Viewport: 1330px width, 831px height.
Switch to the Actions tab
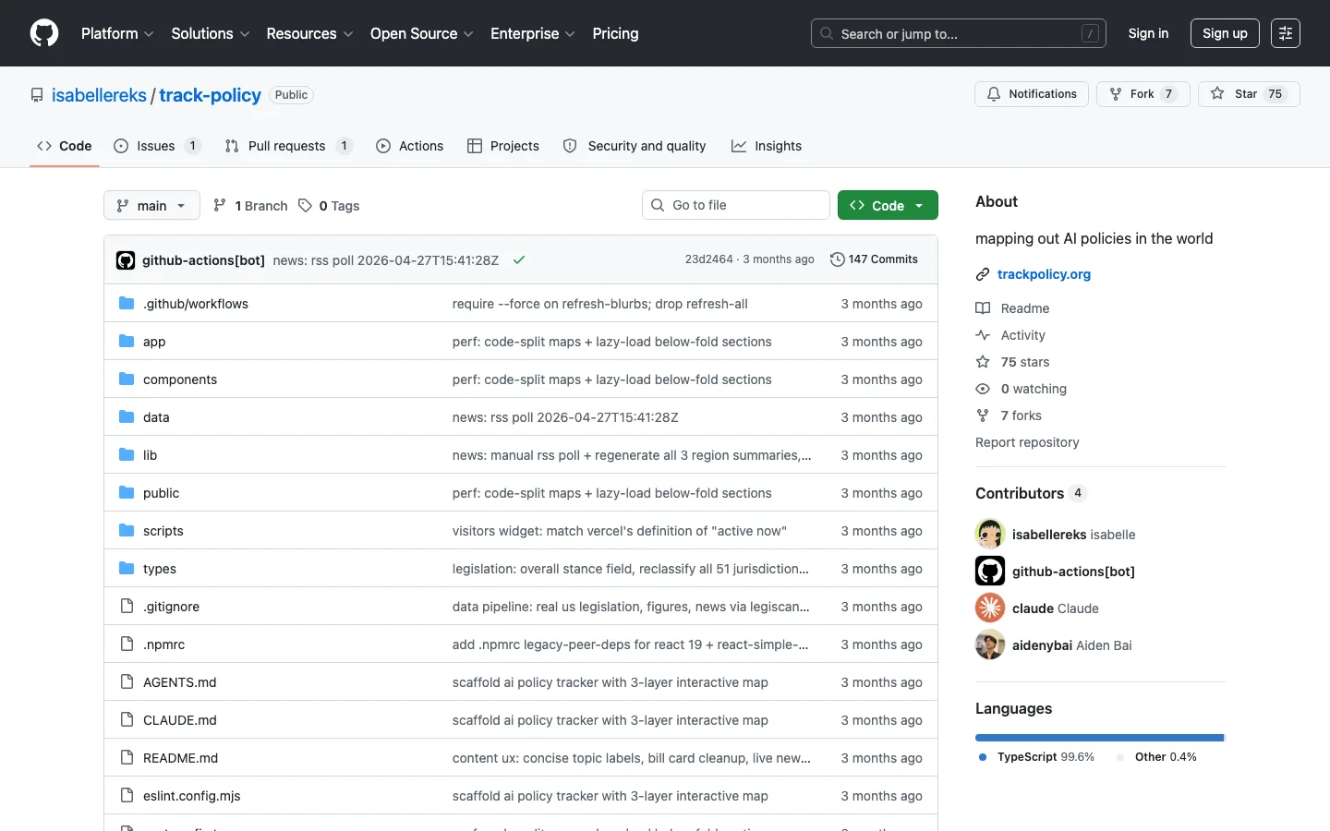tap(410, 146)
